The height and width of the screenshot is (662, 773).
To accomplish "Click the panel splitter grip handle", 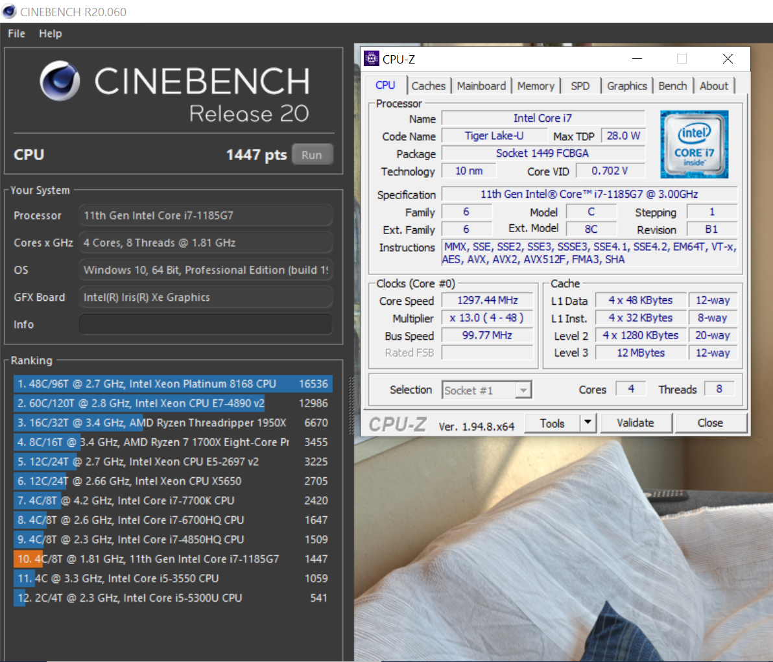I will [351, 405].
